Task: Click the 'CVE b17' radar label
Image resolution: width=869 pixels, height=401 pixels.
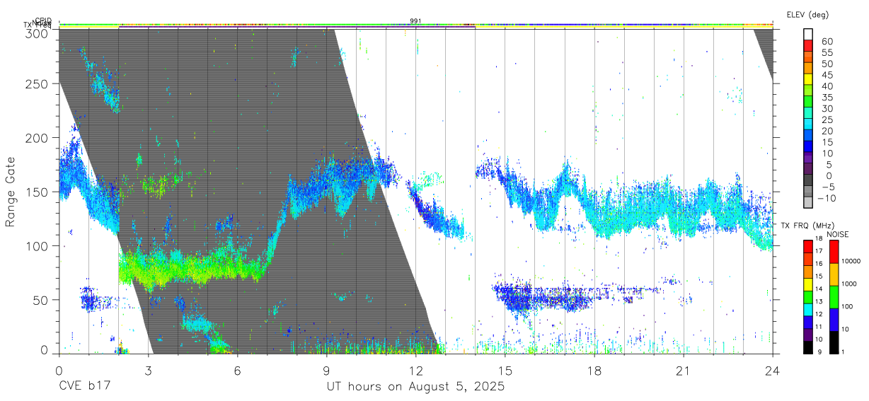Action: [x=84, y=387]
